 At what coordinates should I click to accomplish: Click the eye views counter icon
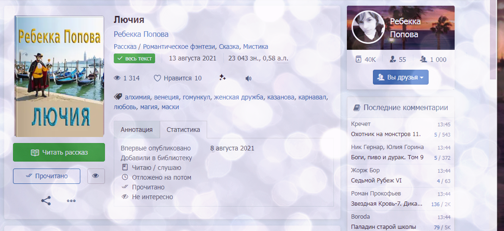click(x=117, y=78)
